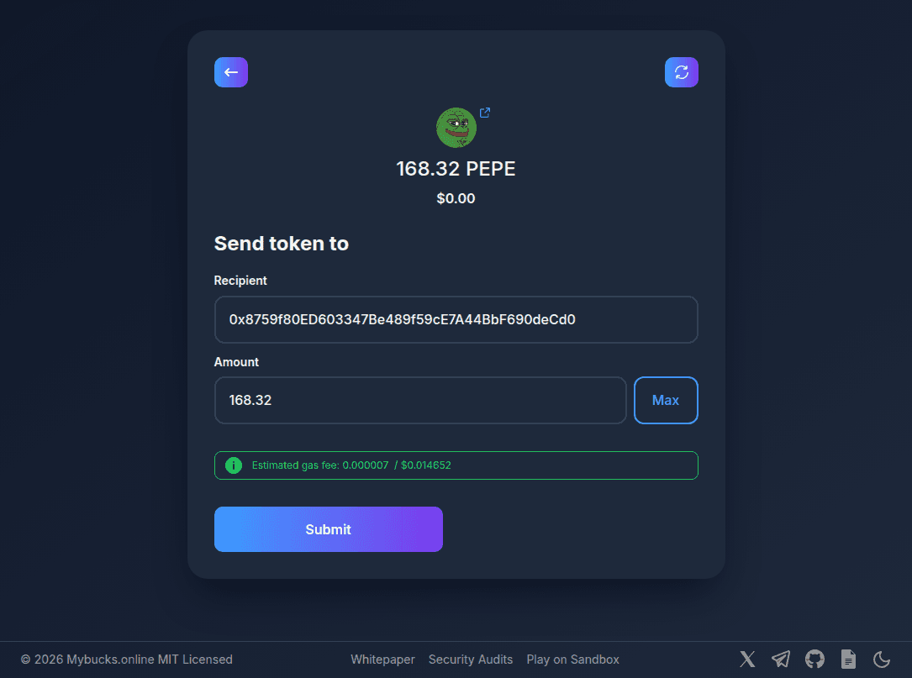The height and width of the screenshot is (678, 912).
Task: Open the Telegram footer icon
Action: (x=781, y=659)
